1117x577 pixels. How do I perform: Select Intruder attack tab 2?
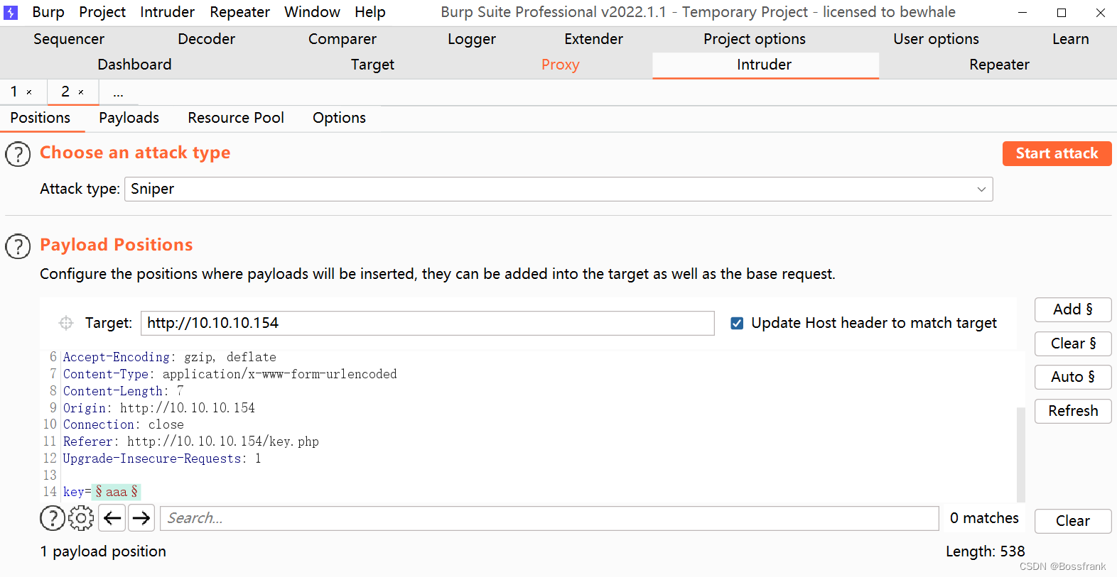tap(65, 92)
